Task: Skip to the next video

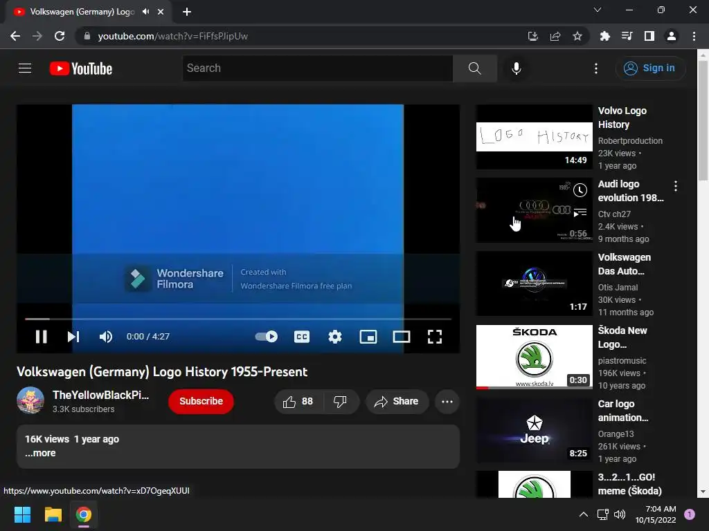Action: (x=73, y=337)
